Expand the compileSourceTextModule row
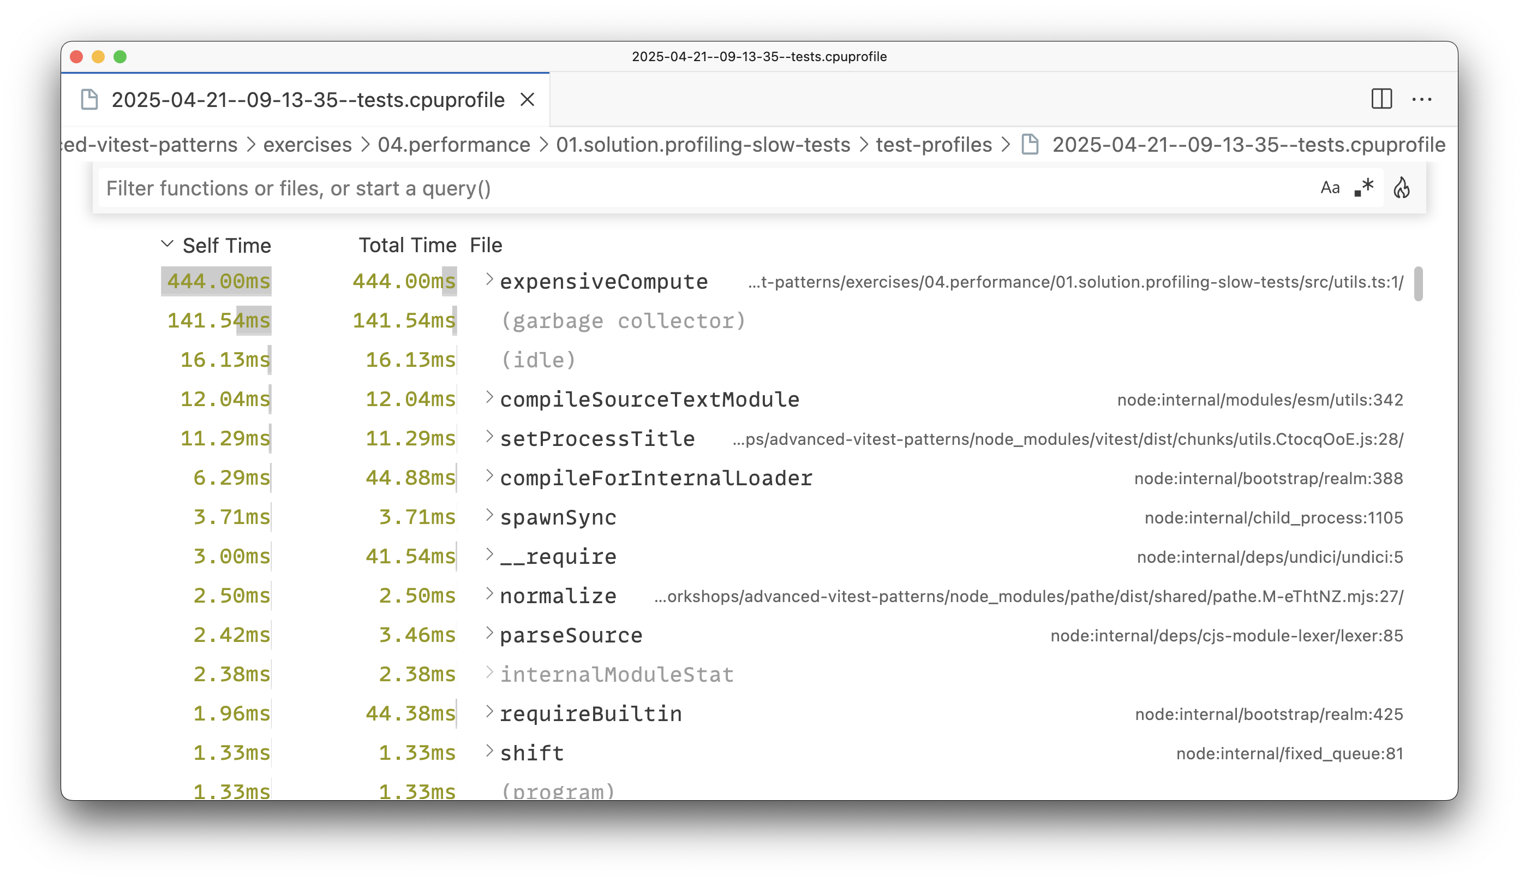 [489, 398]
